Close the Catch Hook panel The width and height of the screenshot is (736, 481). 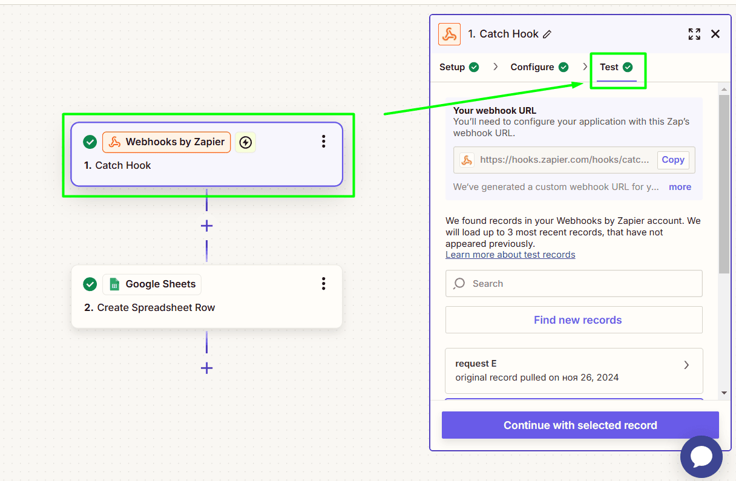pos(715,34)
